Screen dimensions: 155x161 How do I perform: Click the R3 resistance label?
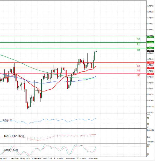coord(138,39)
